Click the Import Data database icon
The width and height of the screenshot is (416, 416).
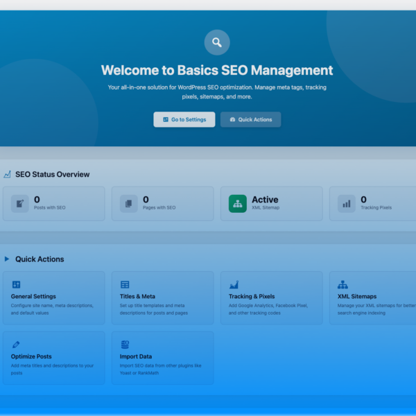click(x=125, y=345)
